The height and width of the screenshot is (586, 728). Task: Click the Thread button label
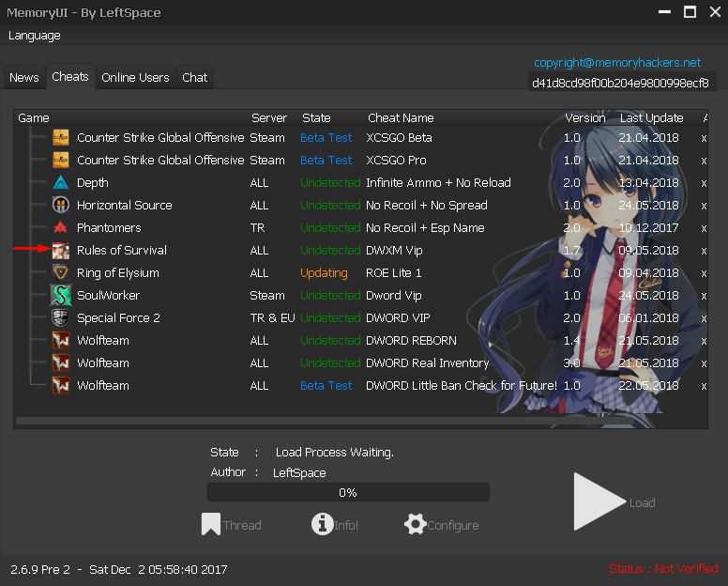(x=242, y=526)
